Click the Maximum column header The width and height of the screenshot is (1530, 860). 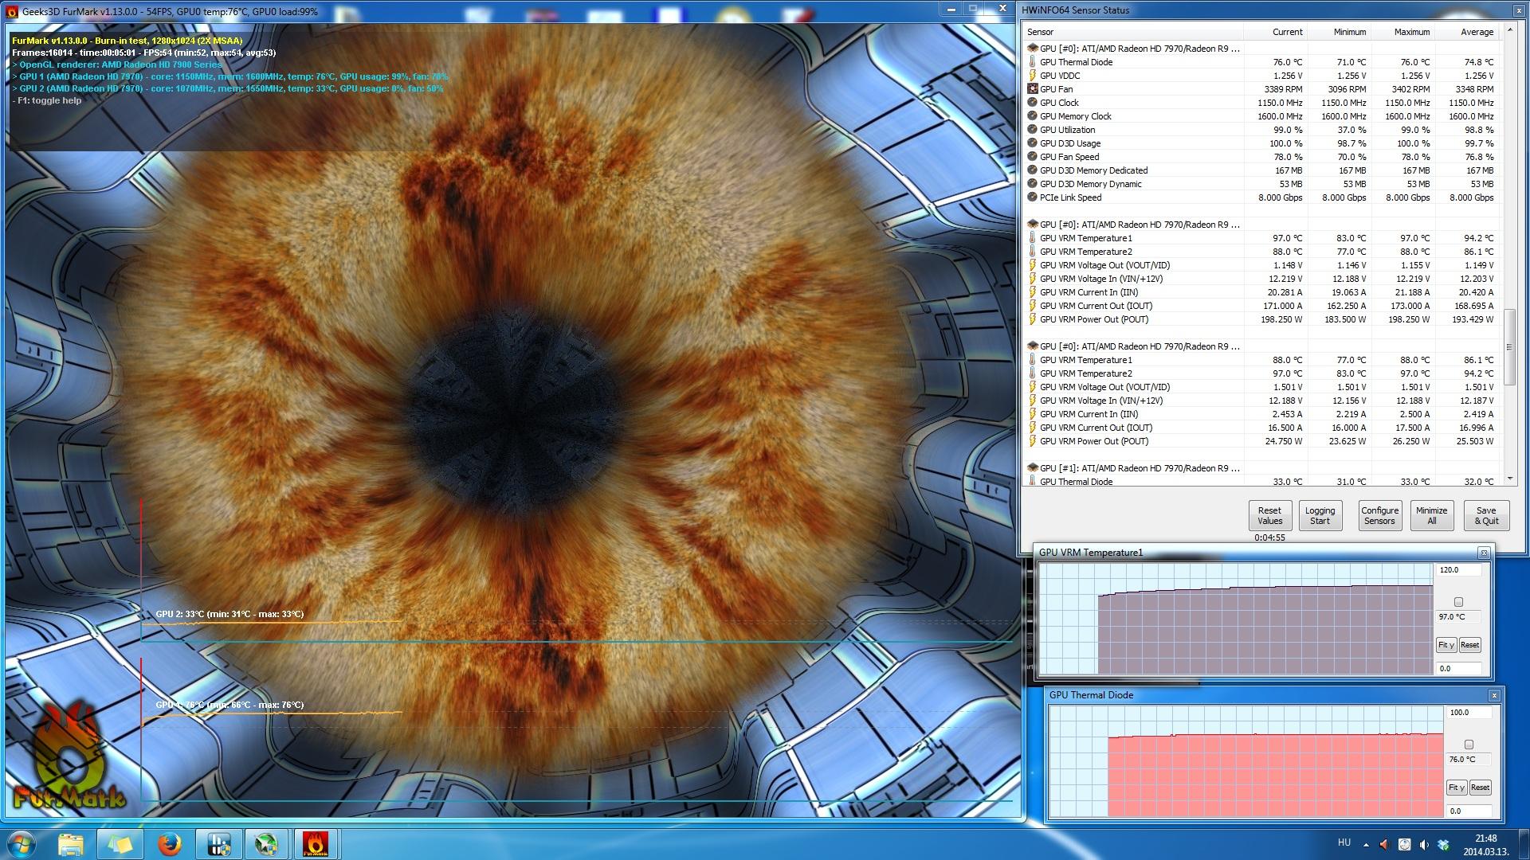1402,32
